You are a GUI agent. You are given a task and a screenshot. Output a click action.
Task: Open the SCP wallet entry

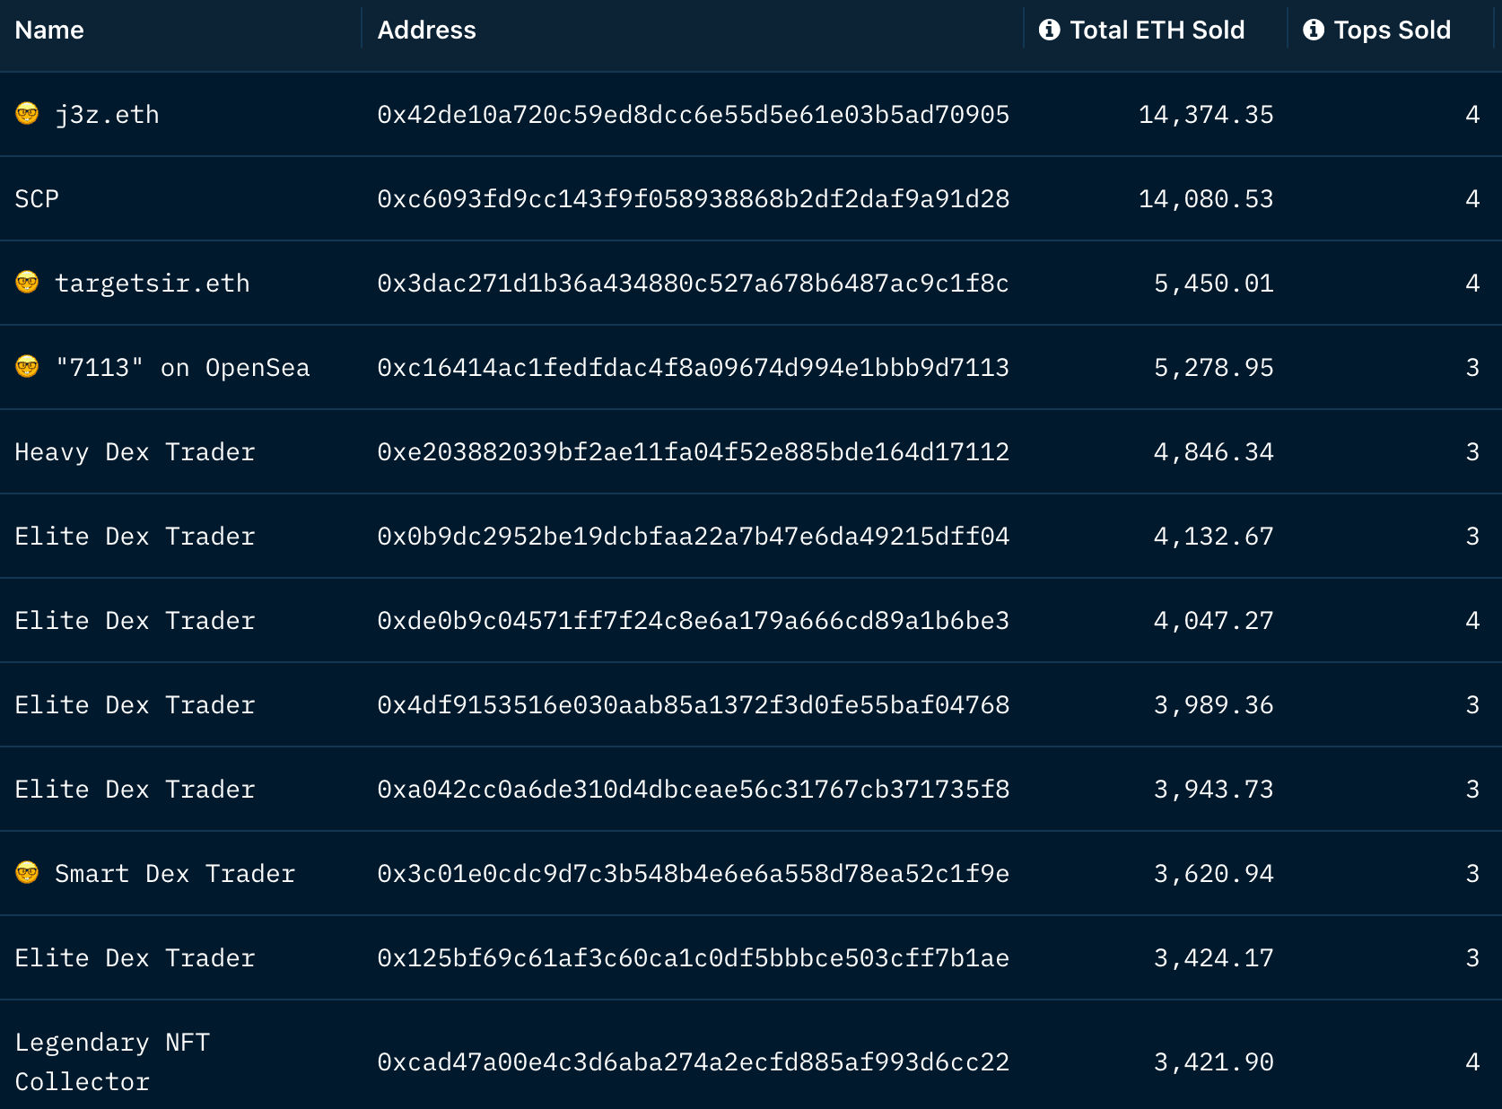(x=37, y=199)
